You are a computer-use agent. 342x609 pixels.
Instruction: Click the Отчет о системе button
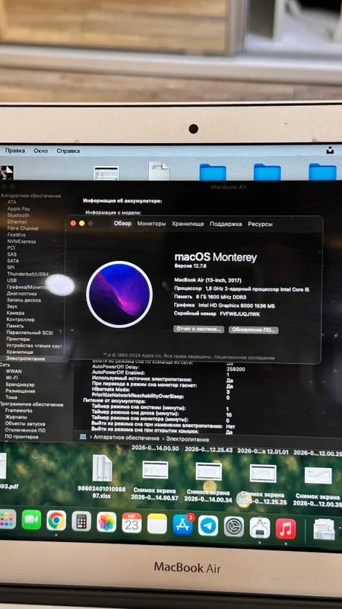(198, 329)
